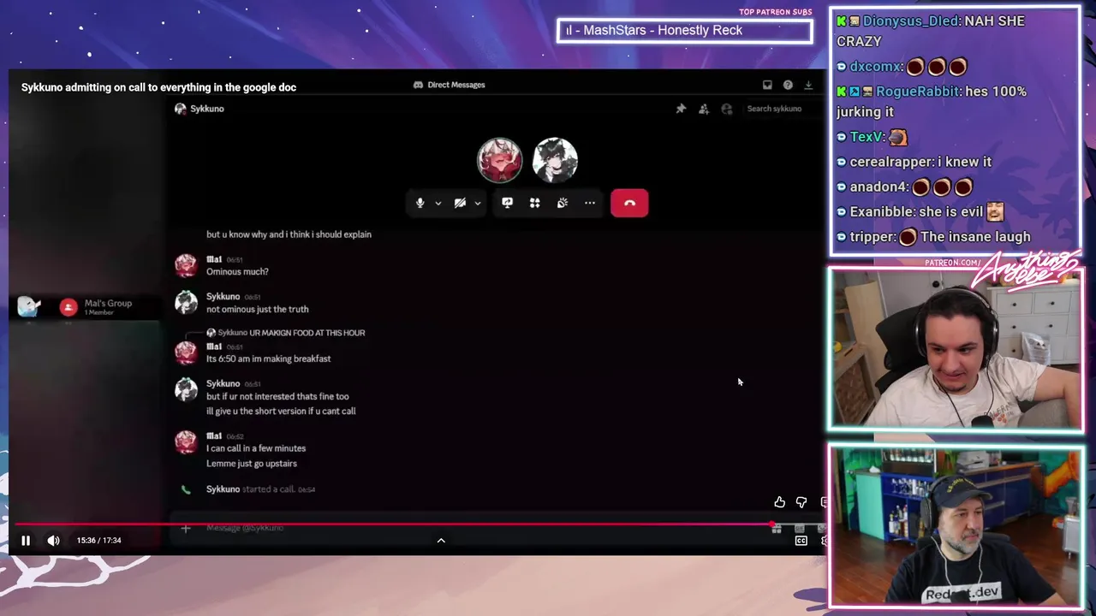Image resolution: width=1096 pixels, height=616 pixels.
Task: Open pinned messages pin icon
Action: pos(681,109)
